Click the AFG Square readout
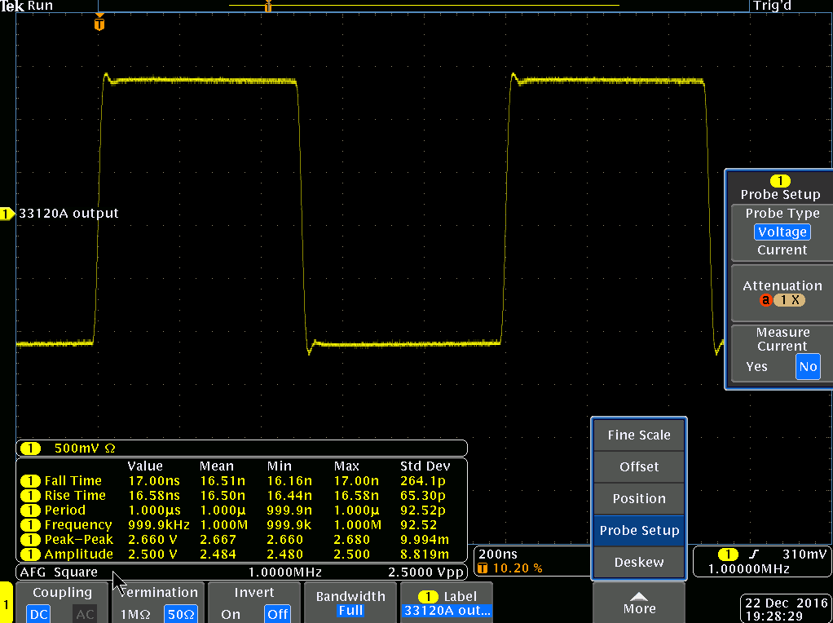 59,572
